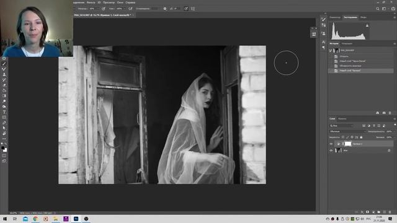Toggle Quick Mask mode icon
397x223 pixels.
4,155
